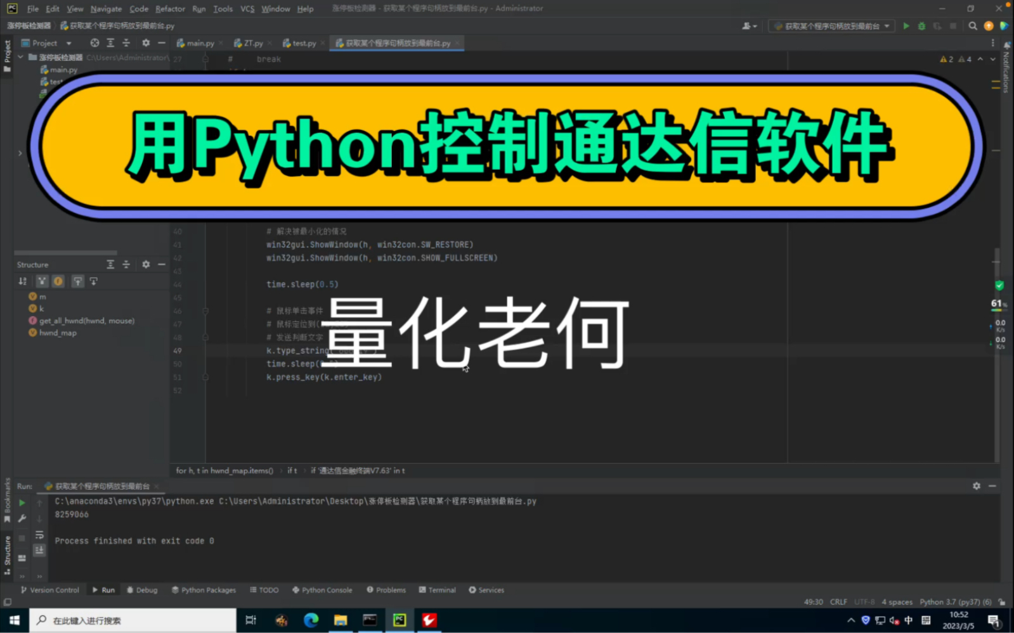Image resolution: width=1014 pixels, height=633 pixels.
Task: Click Expand All in Project panel header
Action: coord(110,43)
